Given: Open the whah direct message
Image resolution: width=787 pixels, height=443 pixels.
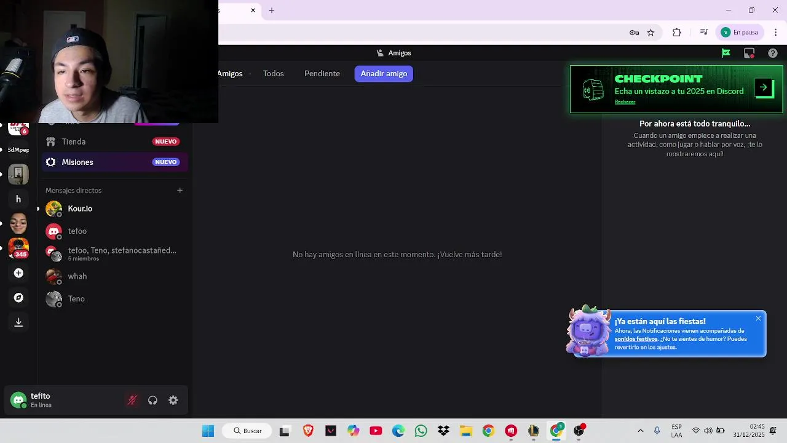Looking at the screenshot, I should [x=114, y=276].
